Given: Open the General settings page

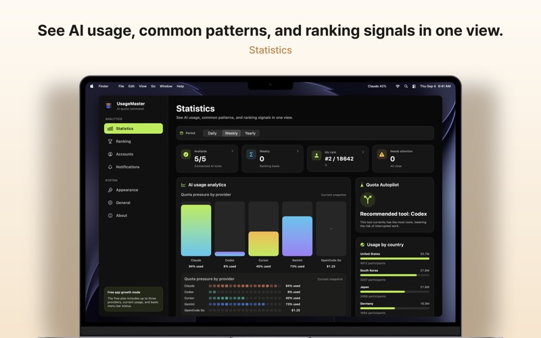Looking at the screenshot, I should tap(133, 203).
